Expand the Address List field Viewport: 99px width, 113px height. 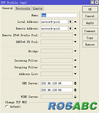75,74
